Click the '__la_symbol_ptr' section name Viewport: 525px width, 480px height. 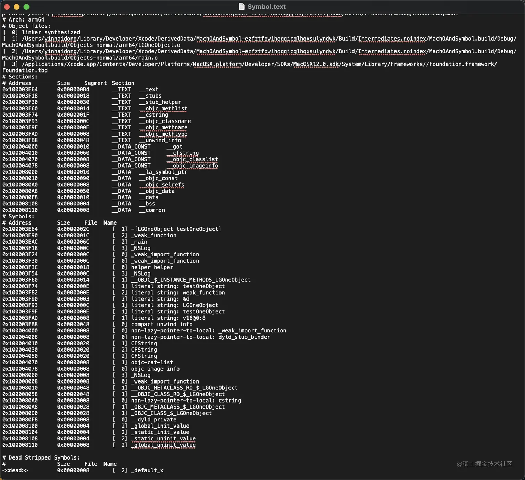tap(163, 172)
